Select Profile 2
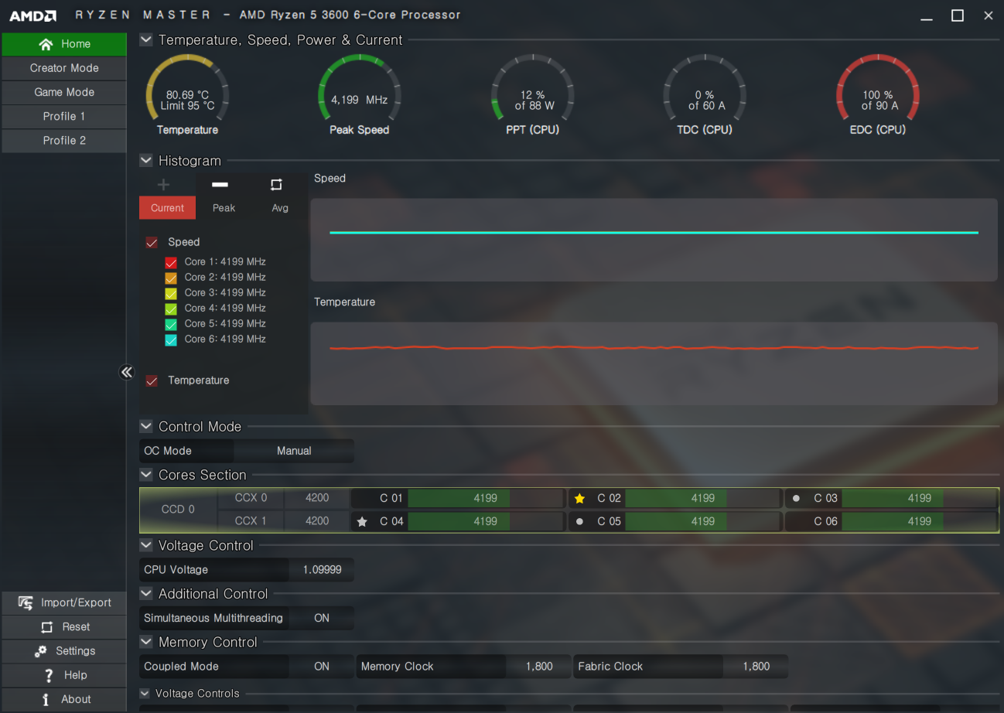 [64, 140]
